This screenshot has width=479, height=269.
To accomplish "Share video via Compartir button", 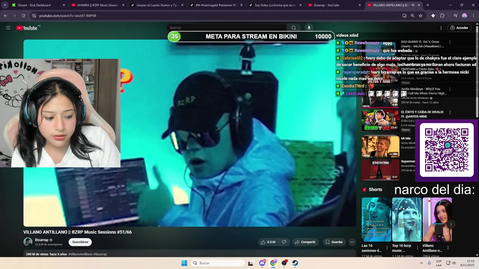I will tap(305, 242).
